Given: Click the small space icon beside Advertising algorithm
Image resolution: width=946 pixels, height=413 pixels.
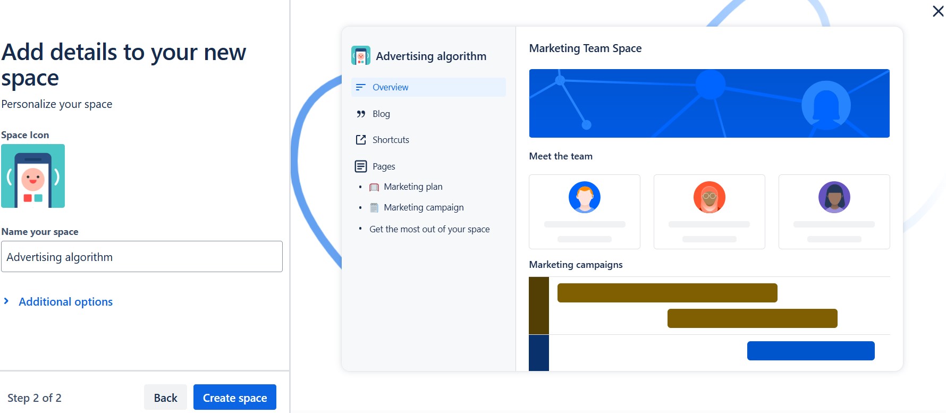Looking at the screenshot, I should click(361, 55).
